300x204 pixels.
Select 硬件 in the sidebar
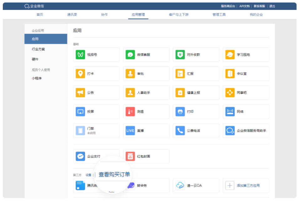click(35, 59)
